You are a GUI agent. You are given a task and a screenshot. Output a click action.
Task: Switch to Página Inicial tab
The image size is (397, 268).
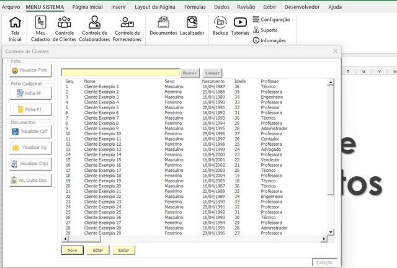(x=87, y=7)
